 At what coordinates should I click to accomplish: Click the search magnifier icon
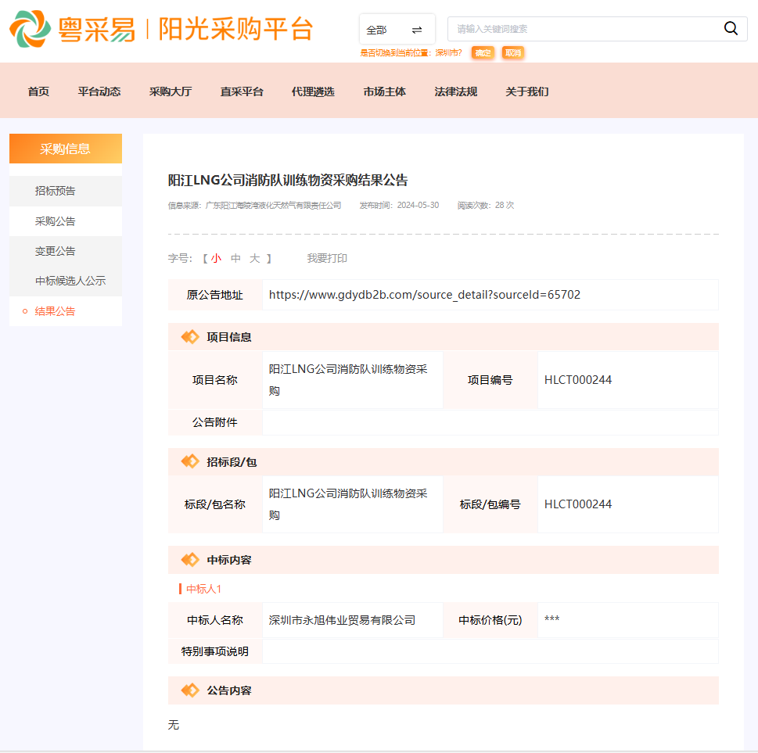[x=731, y=29]
